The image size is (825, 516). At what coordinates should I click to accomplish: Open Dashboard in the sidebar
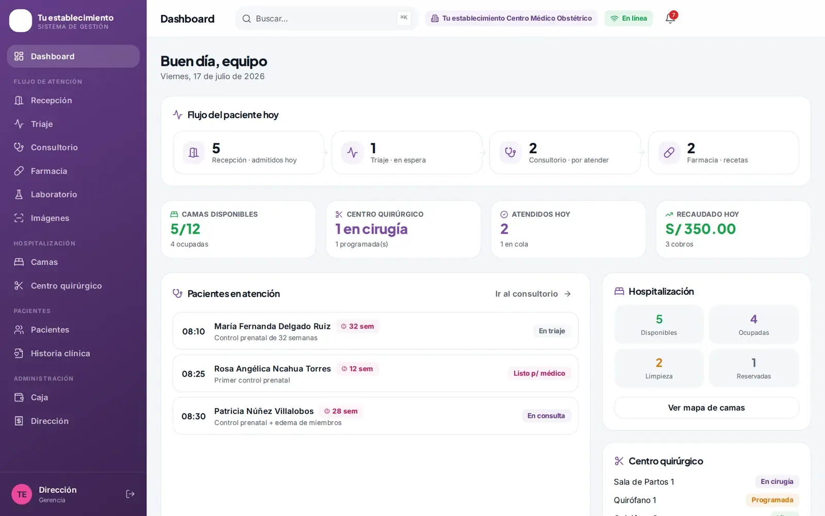(73, 56)
